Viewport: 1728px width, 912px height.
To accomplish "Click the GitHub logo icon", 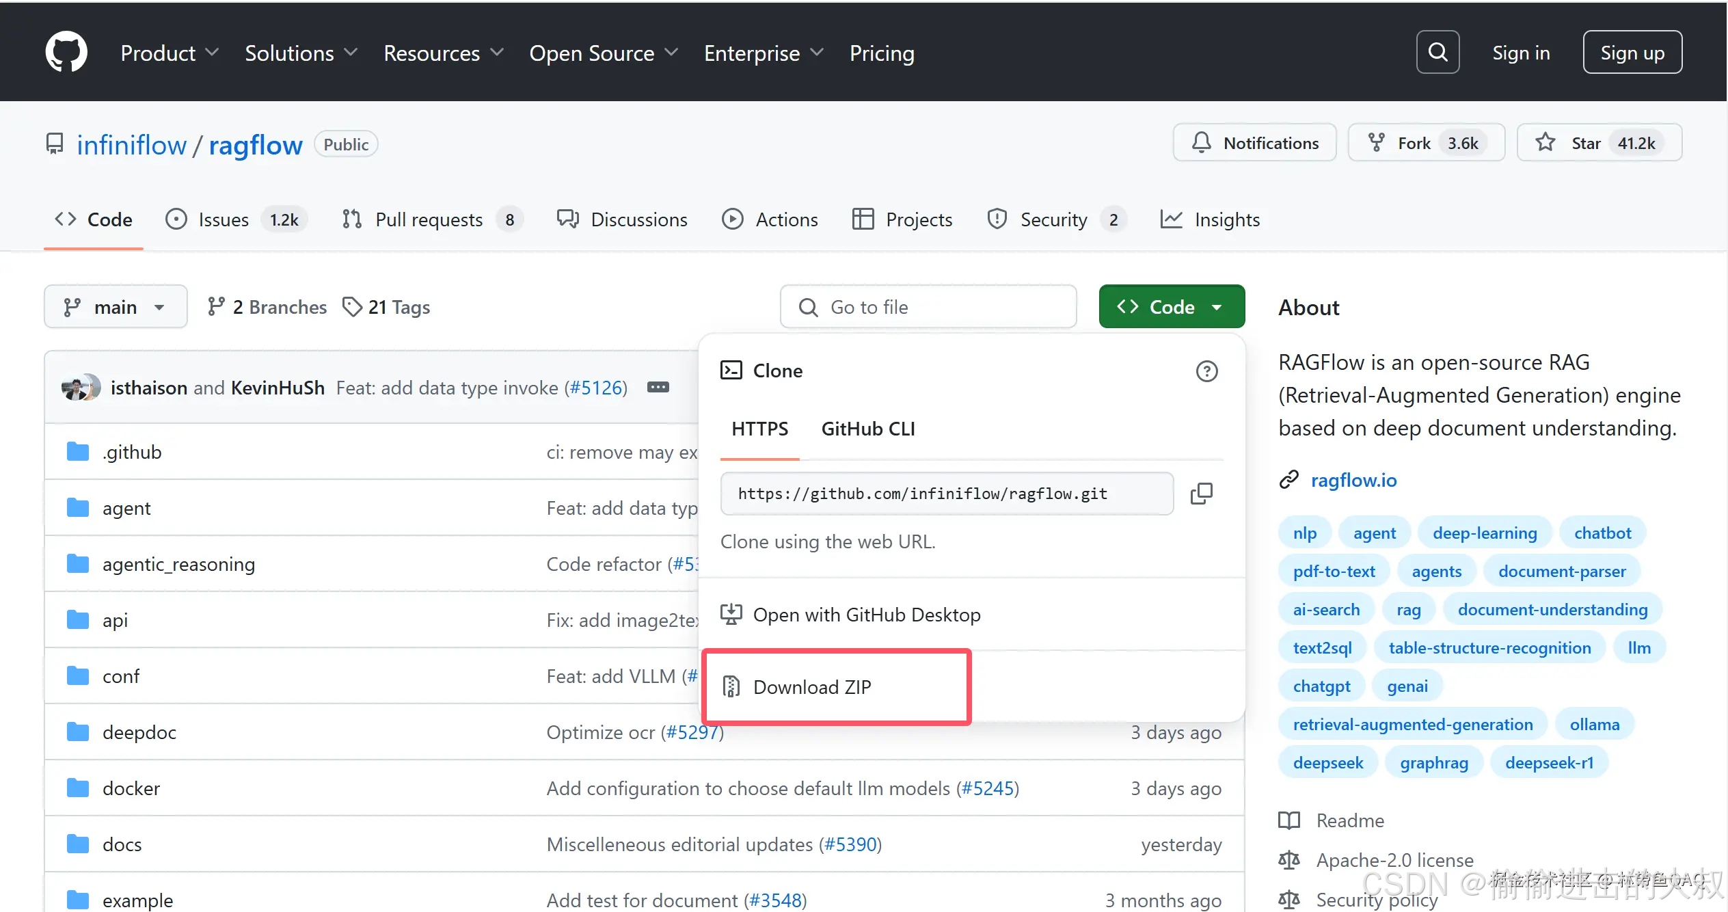I will pyautogui.click(x=66, y=52).
